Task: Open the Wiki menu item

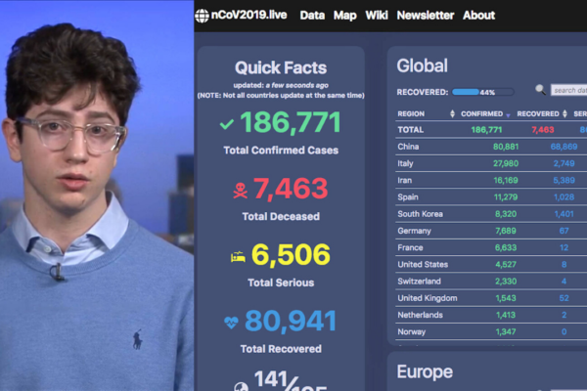Action: 377,16
